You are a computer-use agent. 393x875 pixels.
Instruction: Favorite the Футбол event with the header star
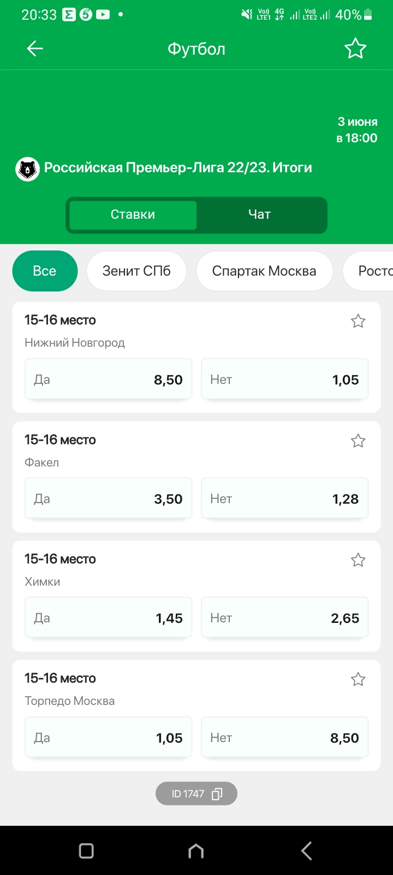[355, 49]
